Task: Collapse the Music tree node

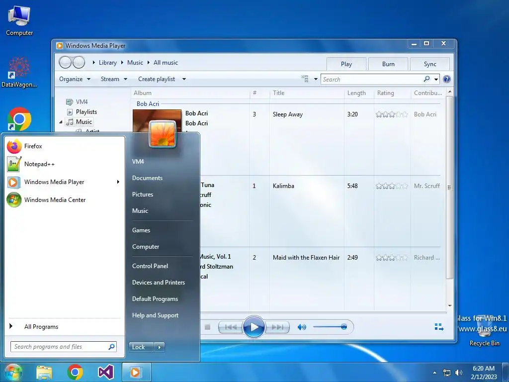Action: tap(61, 122)
